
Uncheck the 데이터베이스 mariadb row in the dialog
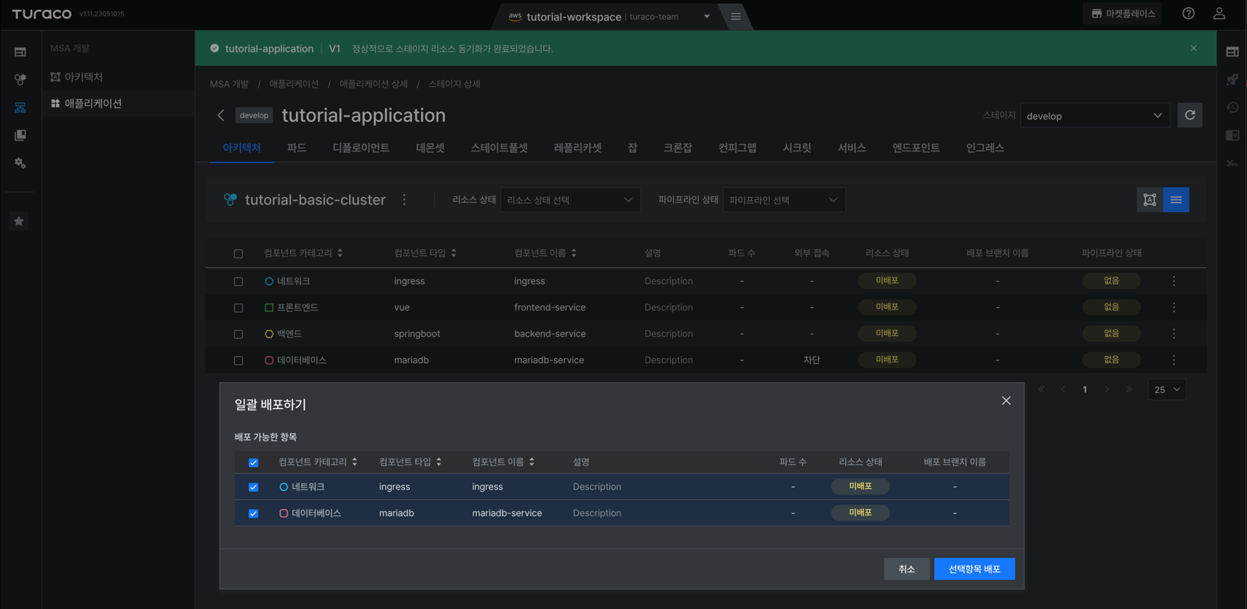pyautogui.click(x=253, y=514)
